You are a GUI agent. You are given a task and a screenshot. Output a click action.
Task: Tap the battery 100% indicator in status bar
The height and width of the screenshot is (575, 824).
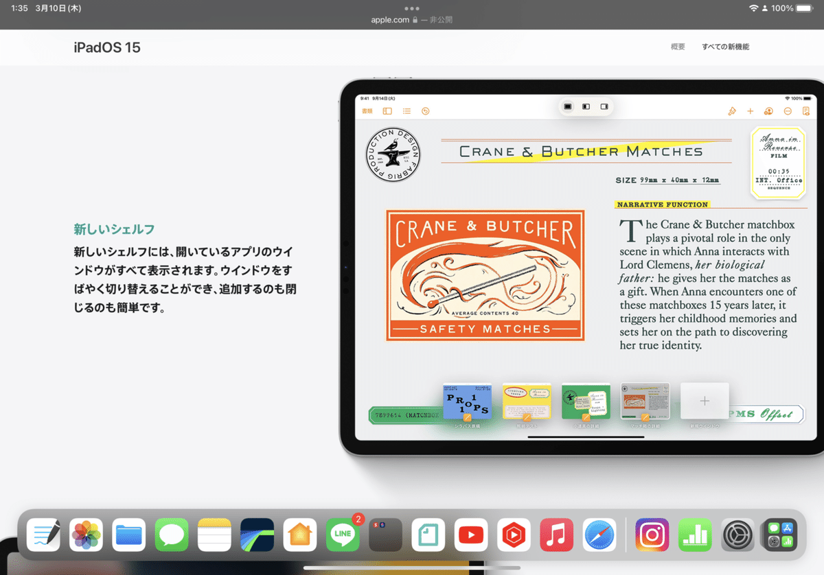(x=792, y=8)
